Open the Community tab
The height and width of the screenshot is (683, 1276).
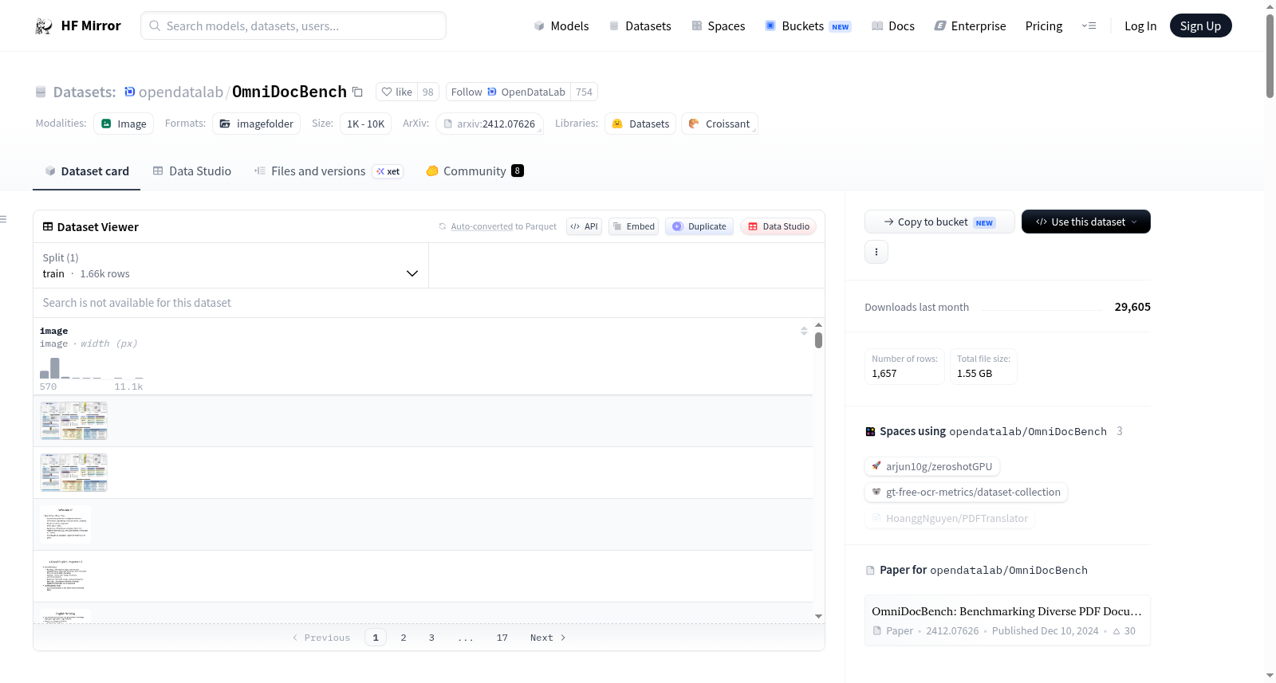point(475,171)
